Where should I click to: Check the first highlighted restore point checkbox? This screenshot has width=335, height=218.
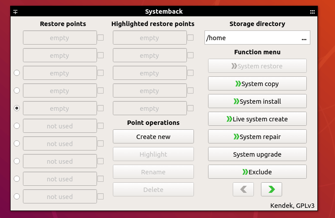pos(190,38)
